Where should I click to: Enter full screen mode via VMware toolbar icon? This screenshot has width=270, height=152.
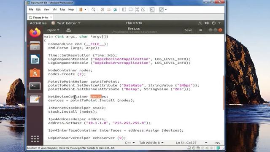(137, 9)
